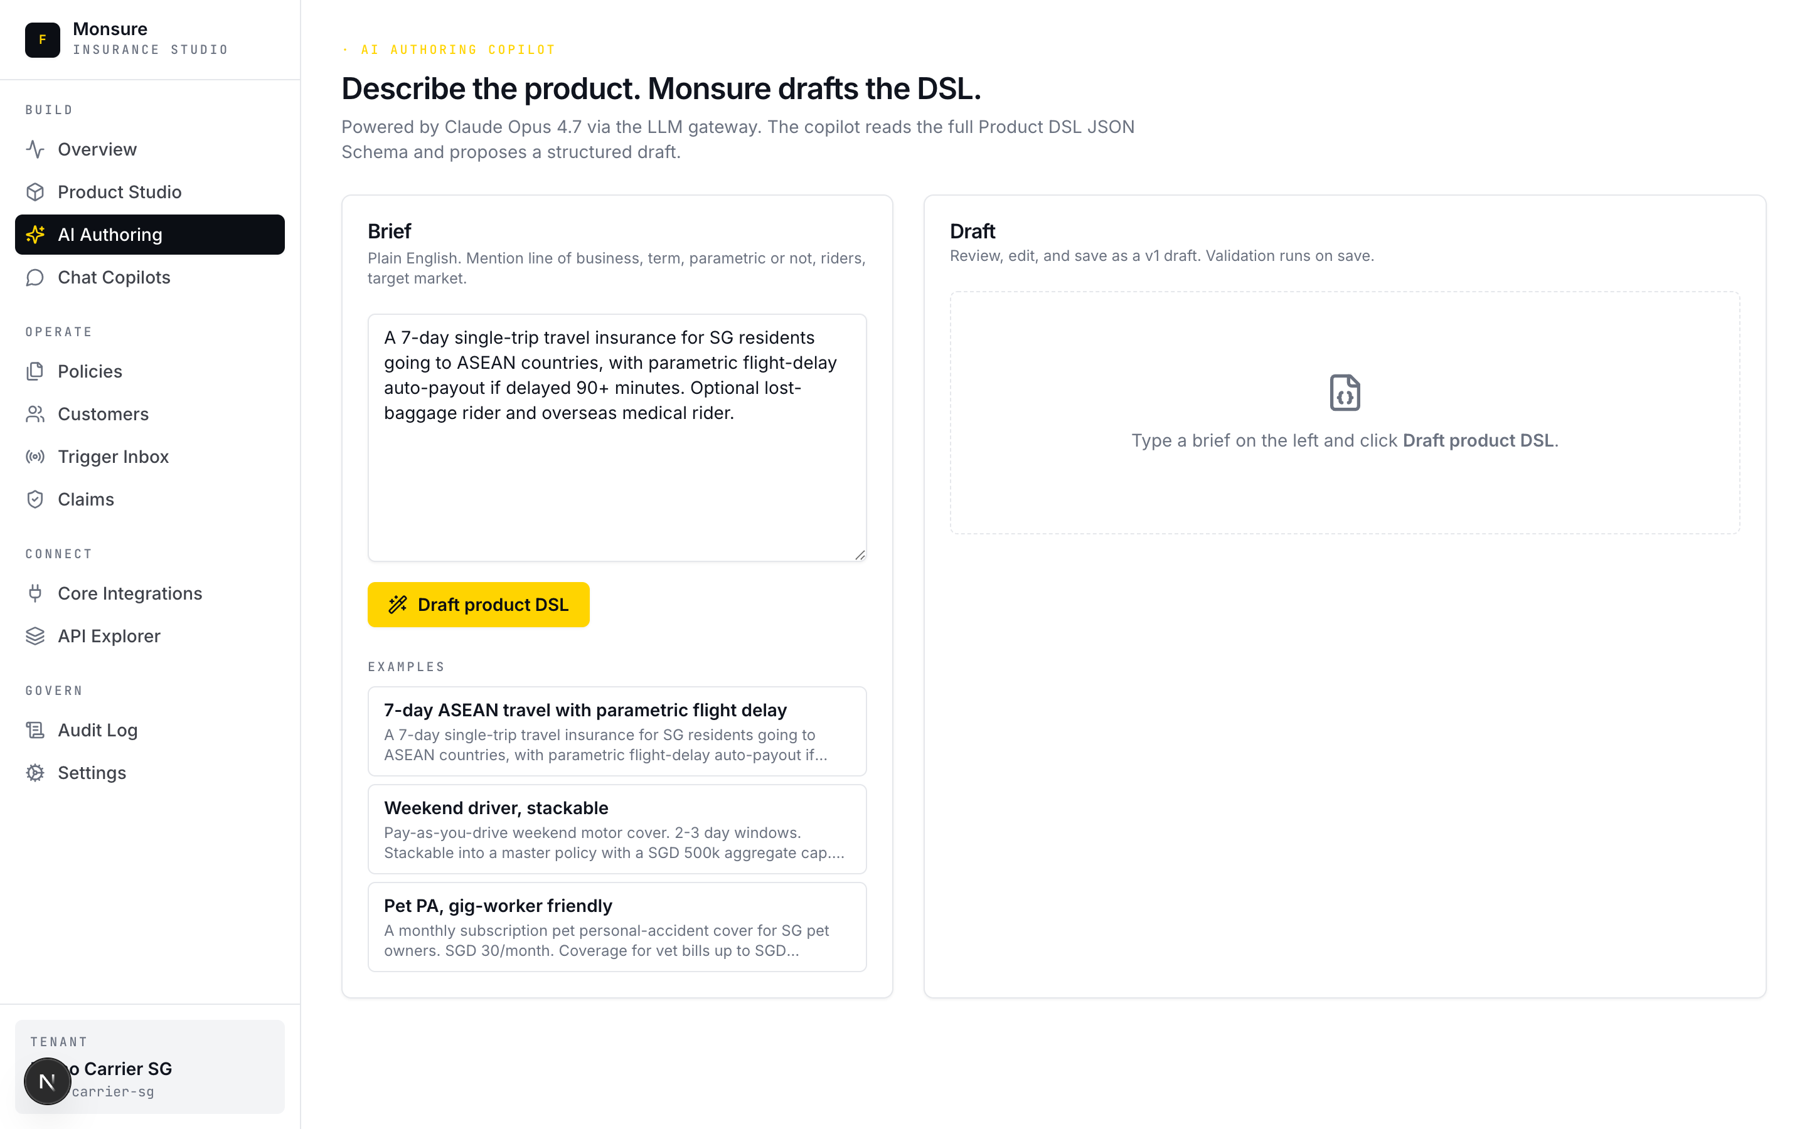The width and height of the screenshot is (1807, 1129).
Task: Open the Customers list
Action: pos(102,414)
